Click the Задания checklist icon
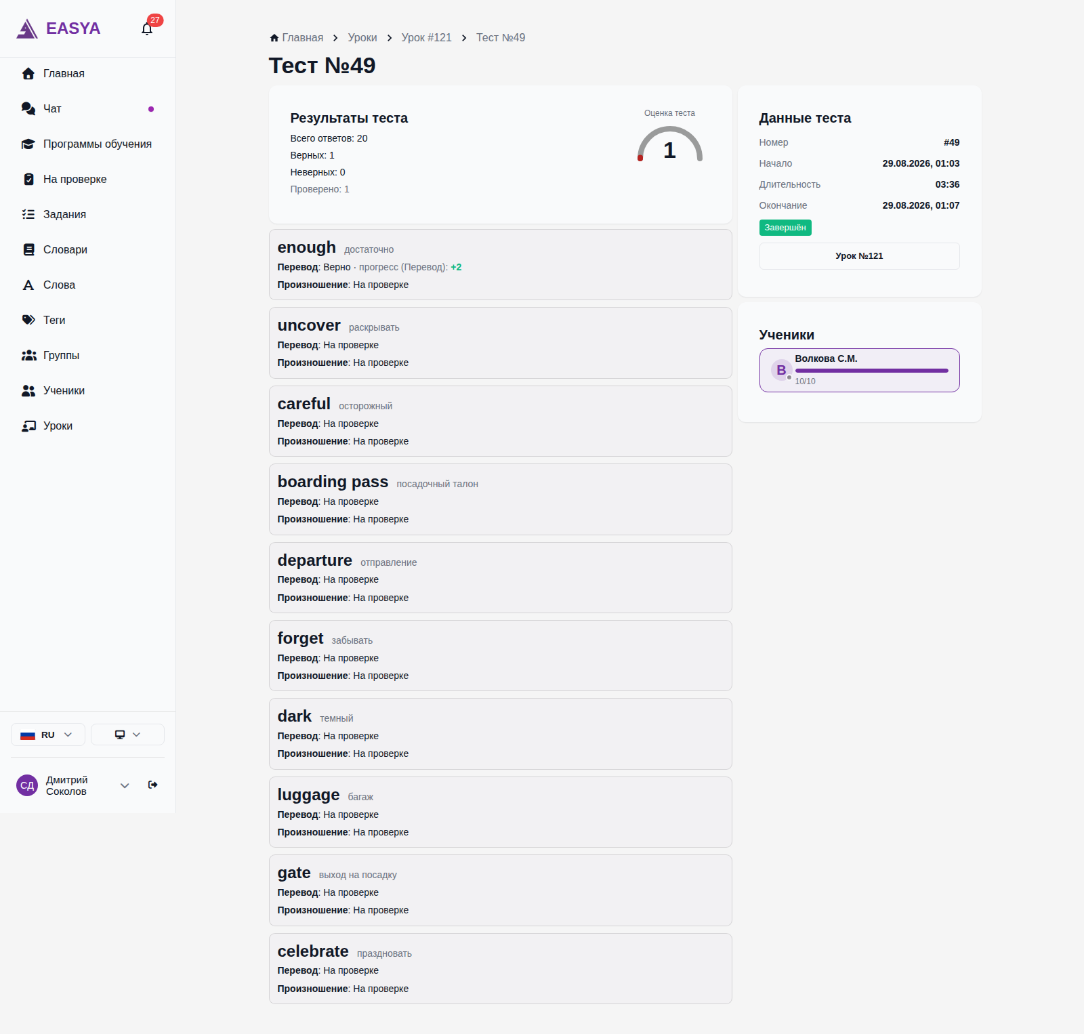Viewport: 1084px width, 1034px height. pyautogui.click(x=28, y=214)
